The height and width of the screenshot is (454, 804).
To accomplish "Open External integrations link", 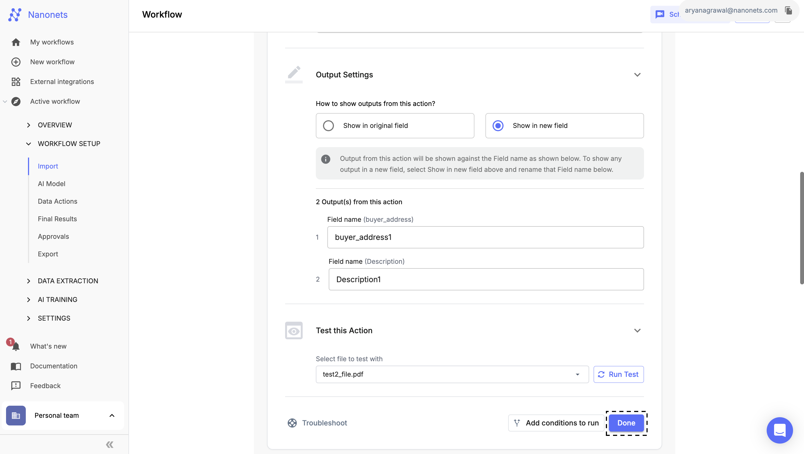I will [62, 82].
